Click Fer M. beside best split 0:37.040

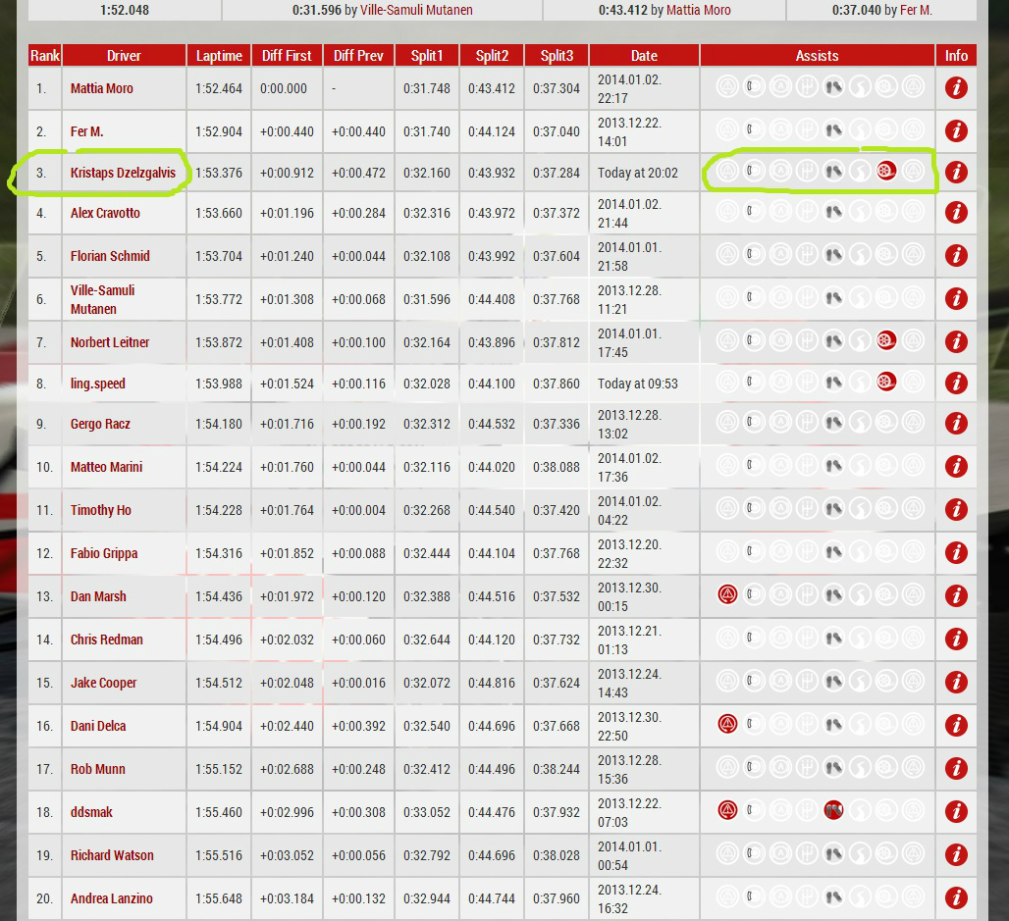[916, 10]
